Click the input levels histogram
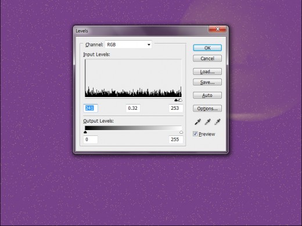 [133, 78]
